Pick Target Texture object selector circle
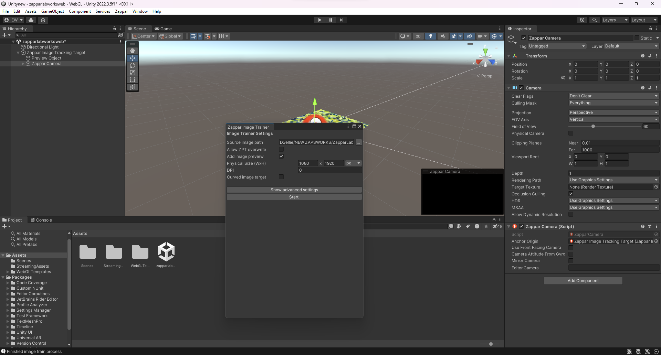This screenshot has width=661, height=355. [x=656, y=187]
